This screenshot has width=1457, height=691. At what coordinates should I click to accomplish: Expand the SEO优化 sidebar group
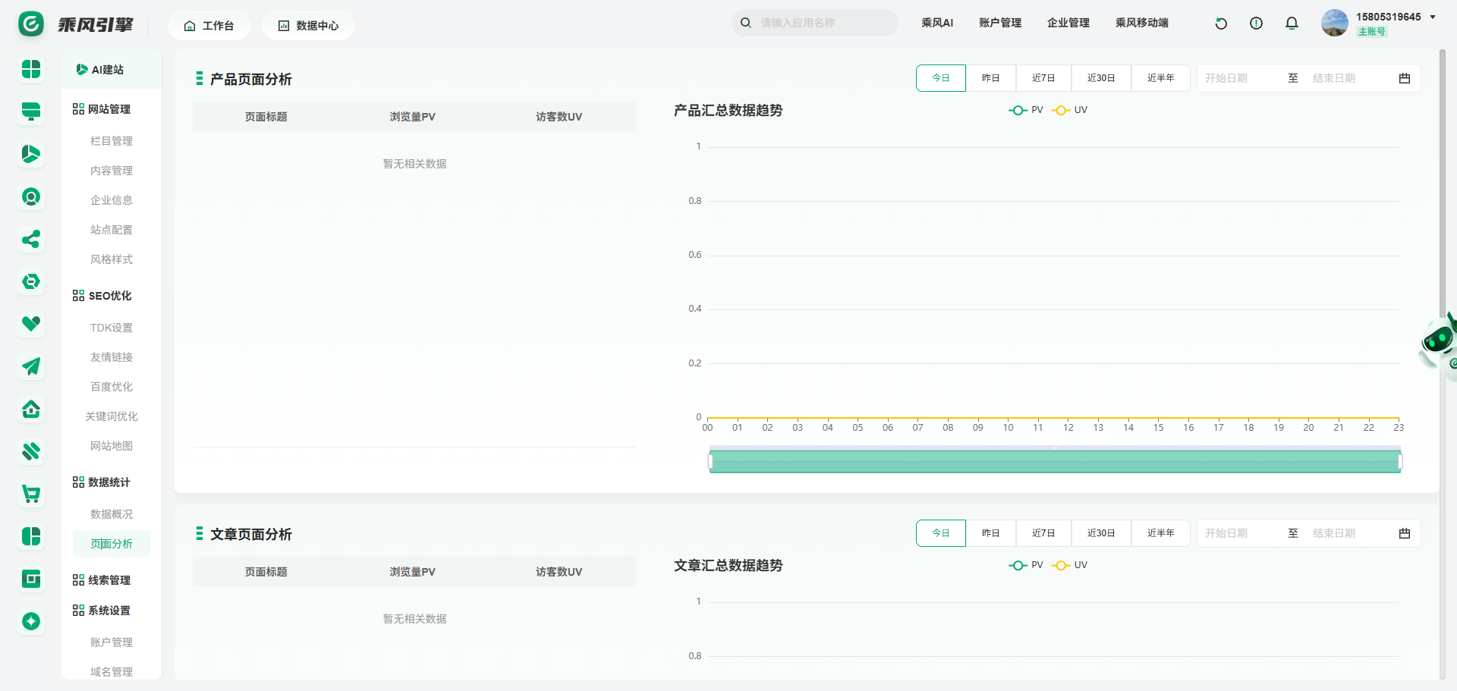[109, 296]
